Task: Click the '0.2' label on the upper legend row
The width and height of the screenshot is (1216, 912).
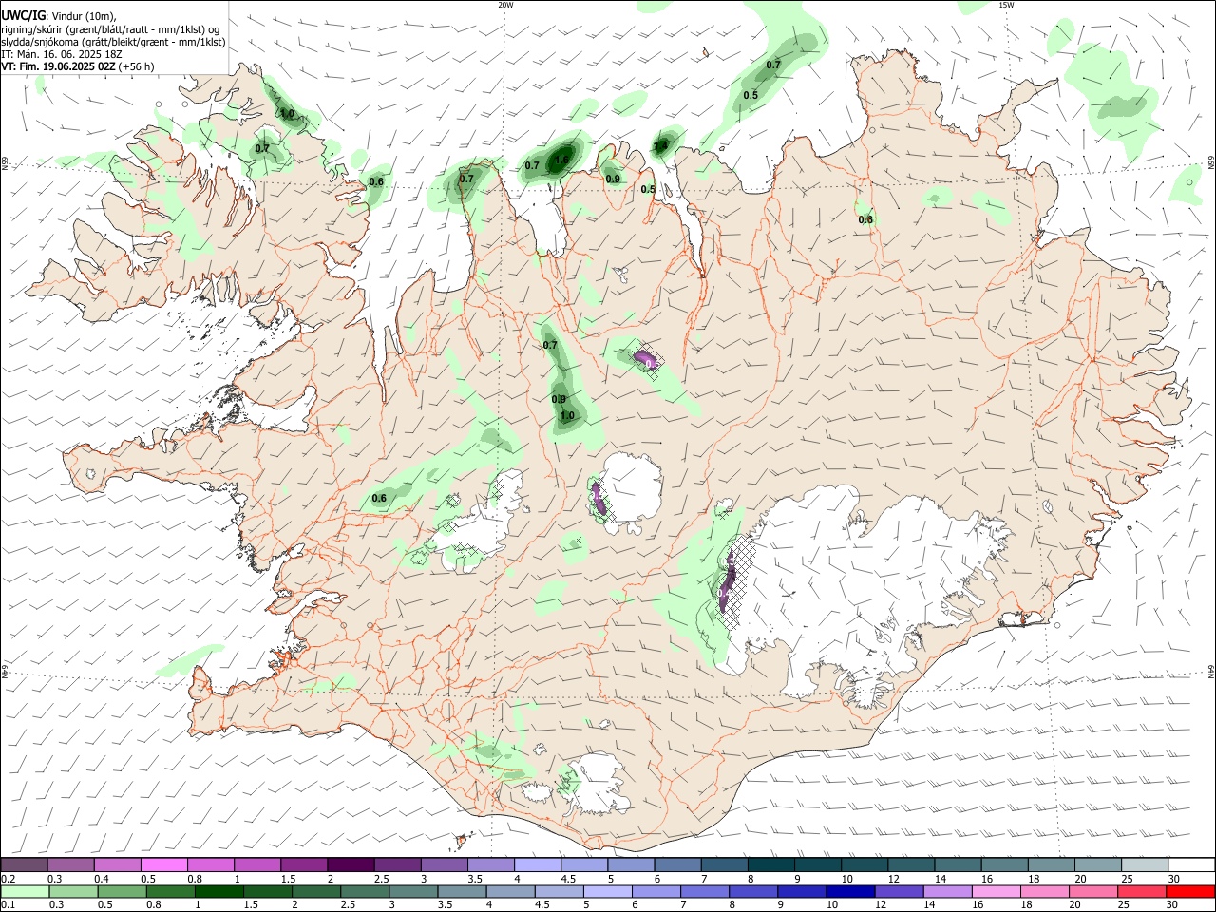Action: pyautogui.click(x=8, y=879)
